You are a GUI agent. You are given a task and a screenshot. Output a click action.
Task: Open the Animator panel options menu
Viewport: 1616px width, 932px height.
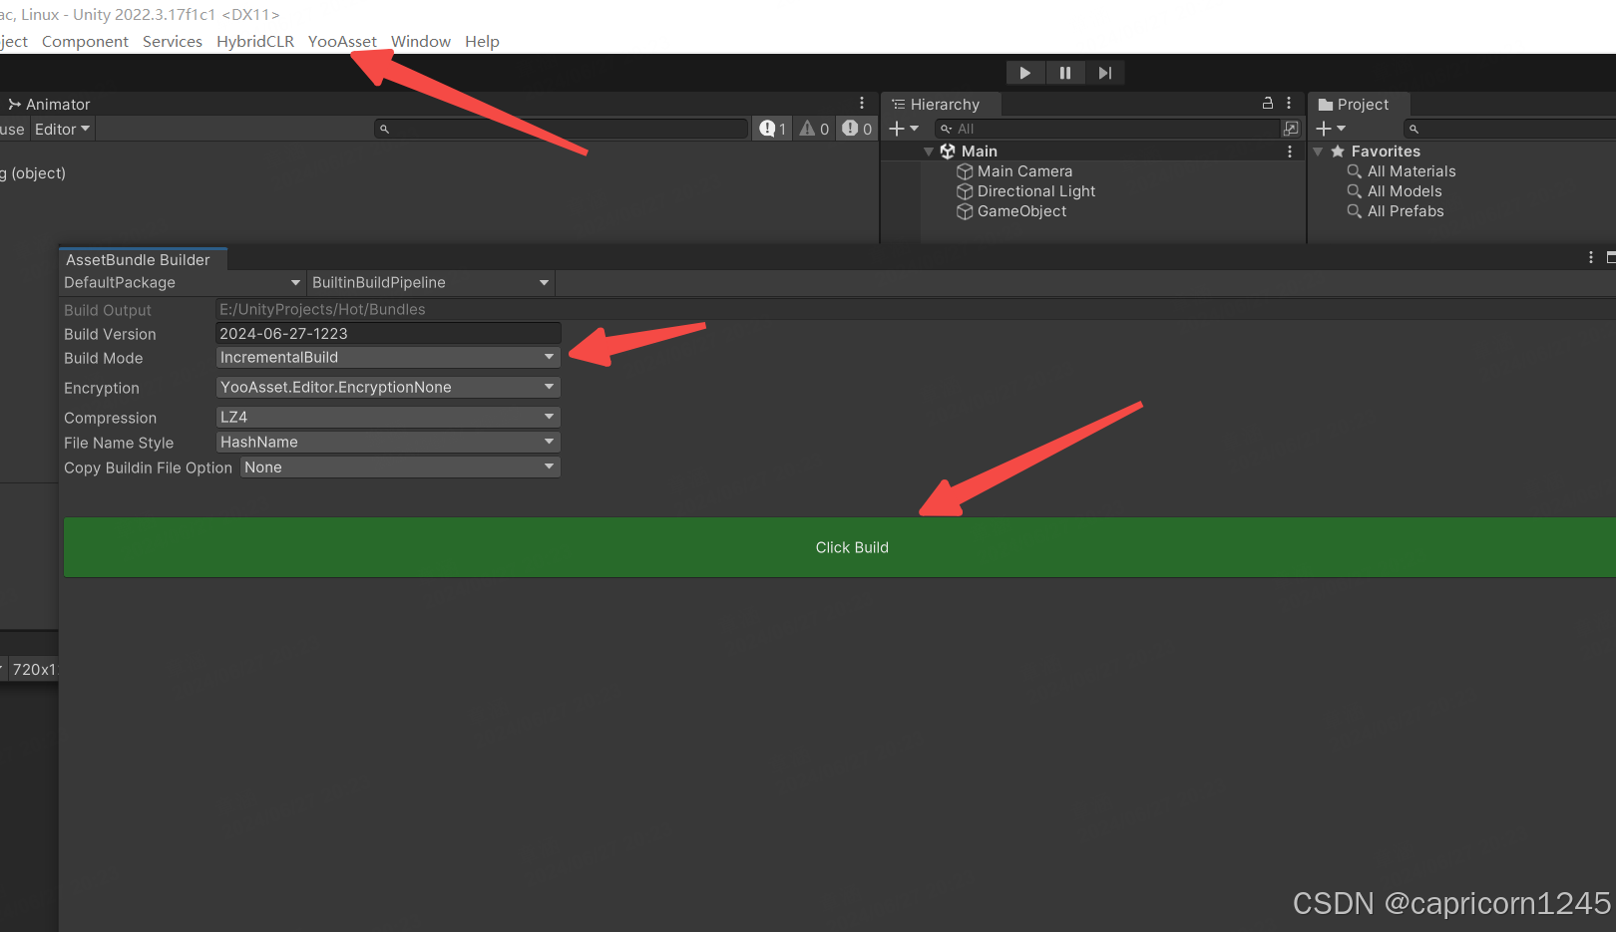coord(862,103)
